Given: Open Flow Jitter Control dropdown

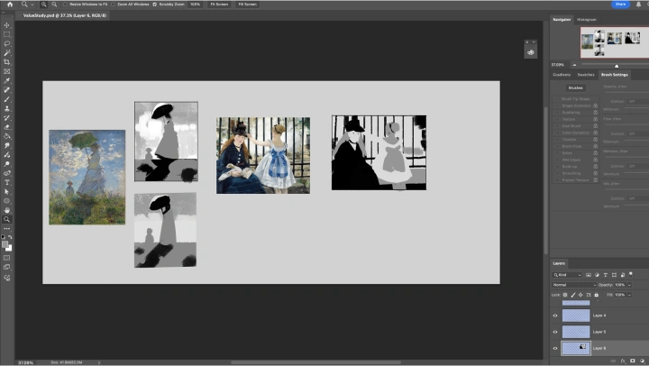Looking at the screenshot, I should pos(637,133).
